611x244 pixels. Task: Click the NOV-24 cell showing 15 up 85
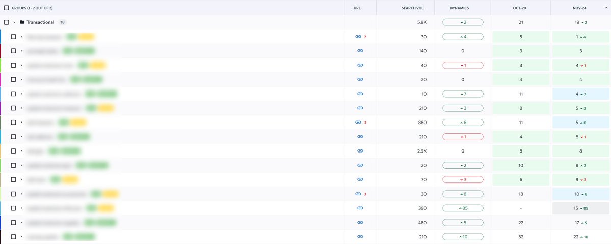pyautogui.click(x=580, y=208)
